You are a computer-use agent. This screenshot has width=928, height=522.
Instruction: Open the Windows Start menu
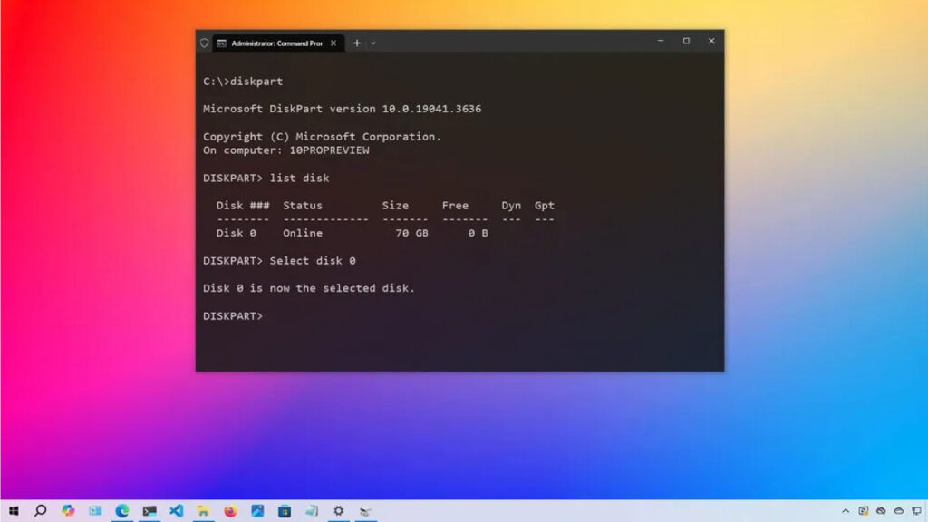pyautogui.click(x=14, y=511)
